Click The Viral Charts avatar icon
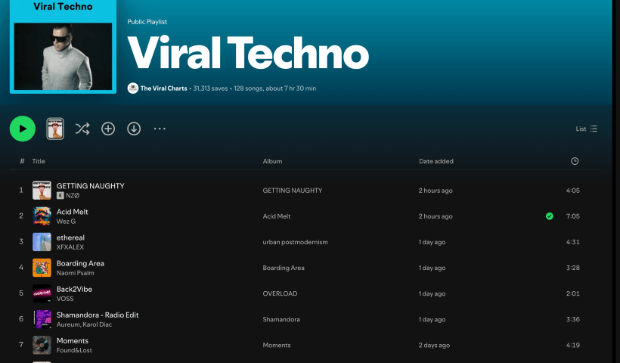This screenshot has width=620, height=363. 133,88
